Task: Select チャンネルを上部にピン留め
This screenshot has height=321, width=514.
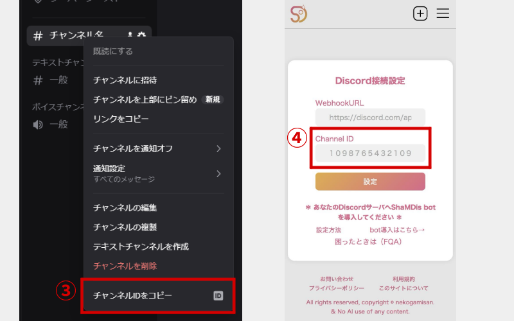Action: pos(145,100)
